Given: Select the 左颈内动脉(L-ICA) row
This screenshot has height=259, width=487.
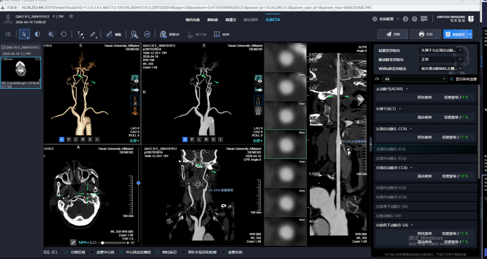Looking at the screenshot, I should [x=426, y=149].
